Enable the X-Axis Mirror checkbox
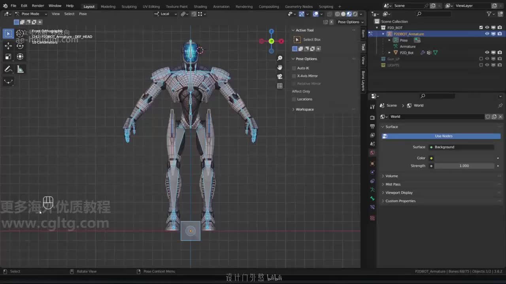Screen dimensions: 506x284 point(294,76)
